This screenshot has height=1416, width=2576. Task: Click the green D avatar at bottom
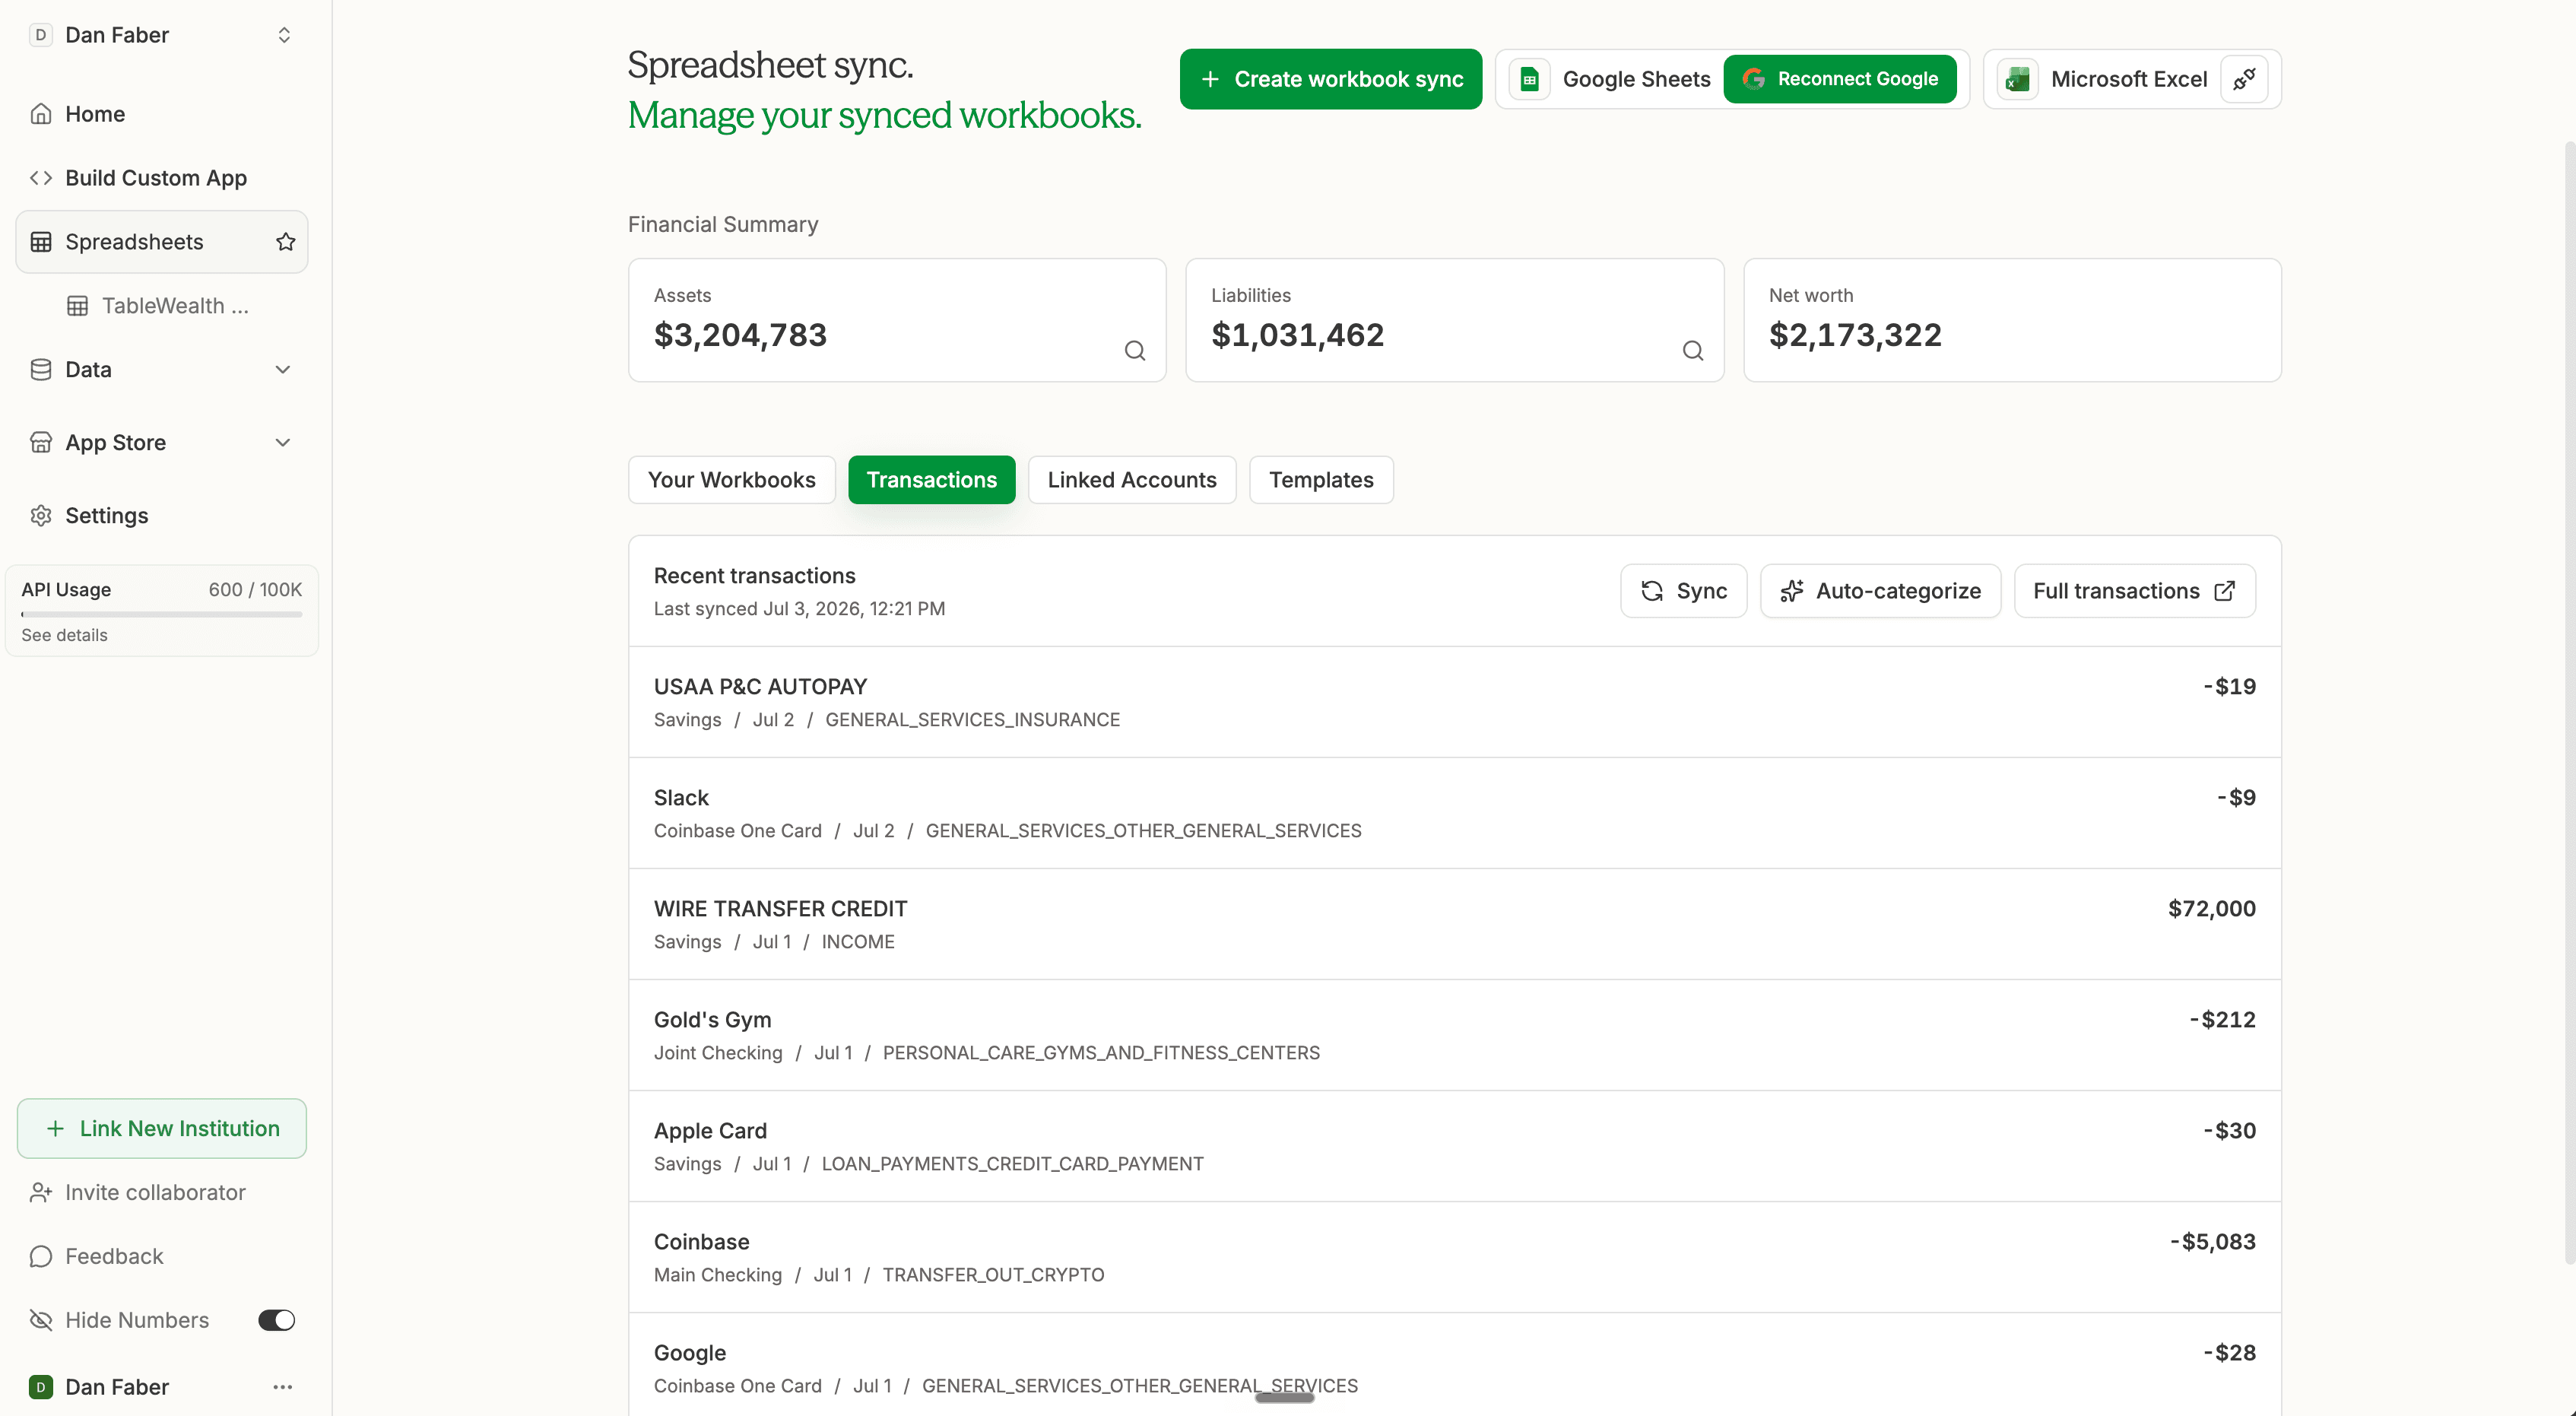[x=41, y=1388]
